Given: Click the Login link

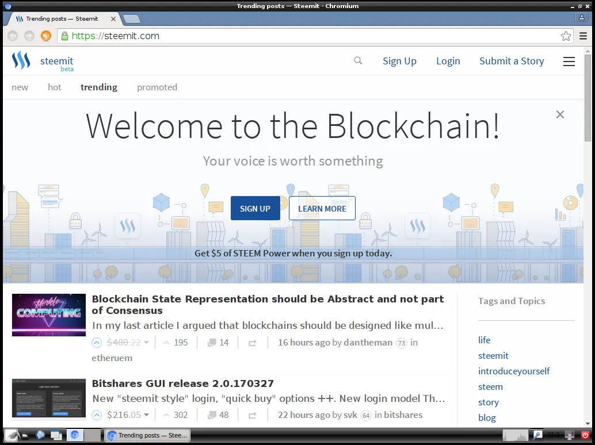Looking at the screenshot, I should click(x=448, y=61).
